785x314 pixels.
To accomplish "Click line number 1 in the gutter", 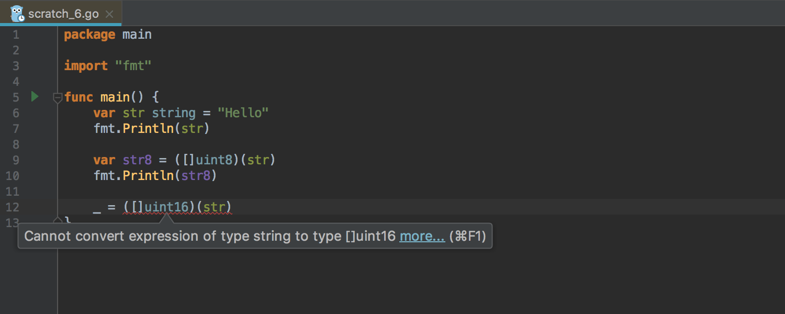I will point(16,35).
